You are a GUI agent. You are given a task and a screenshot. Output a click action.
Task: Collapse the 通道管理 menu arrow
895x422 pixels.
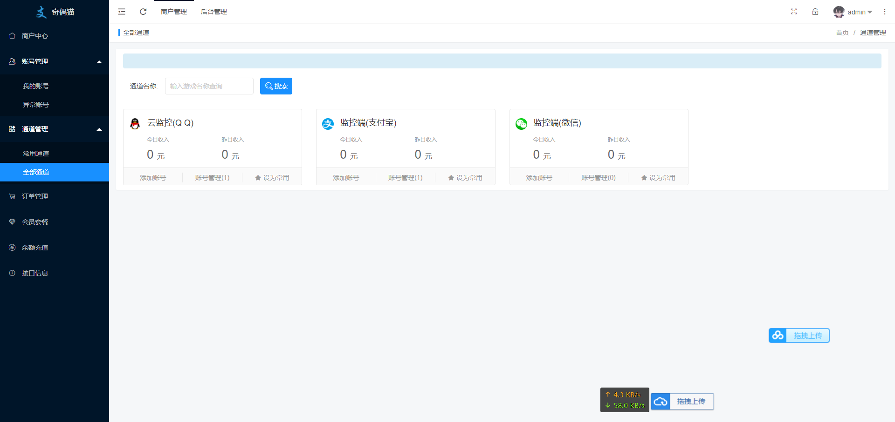click(x=99, y=129)
